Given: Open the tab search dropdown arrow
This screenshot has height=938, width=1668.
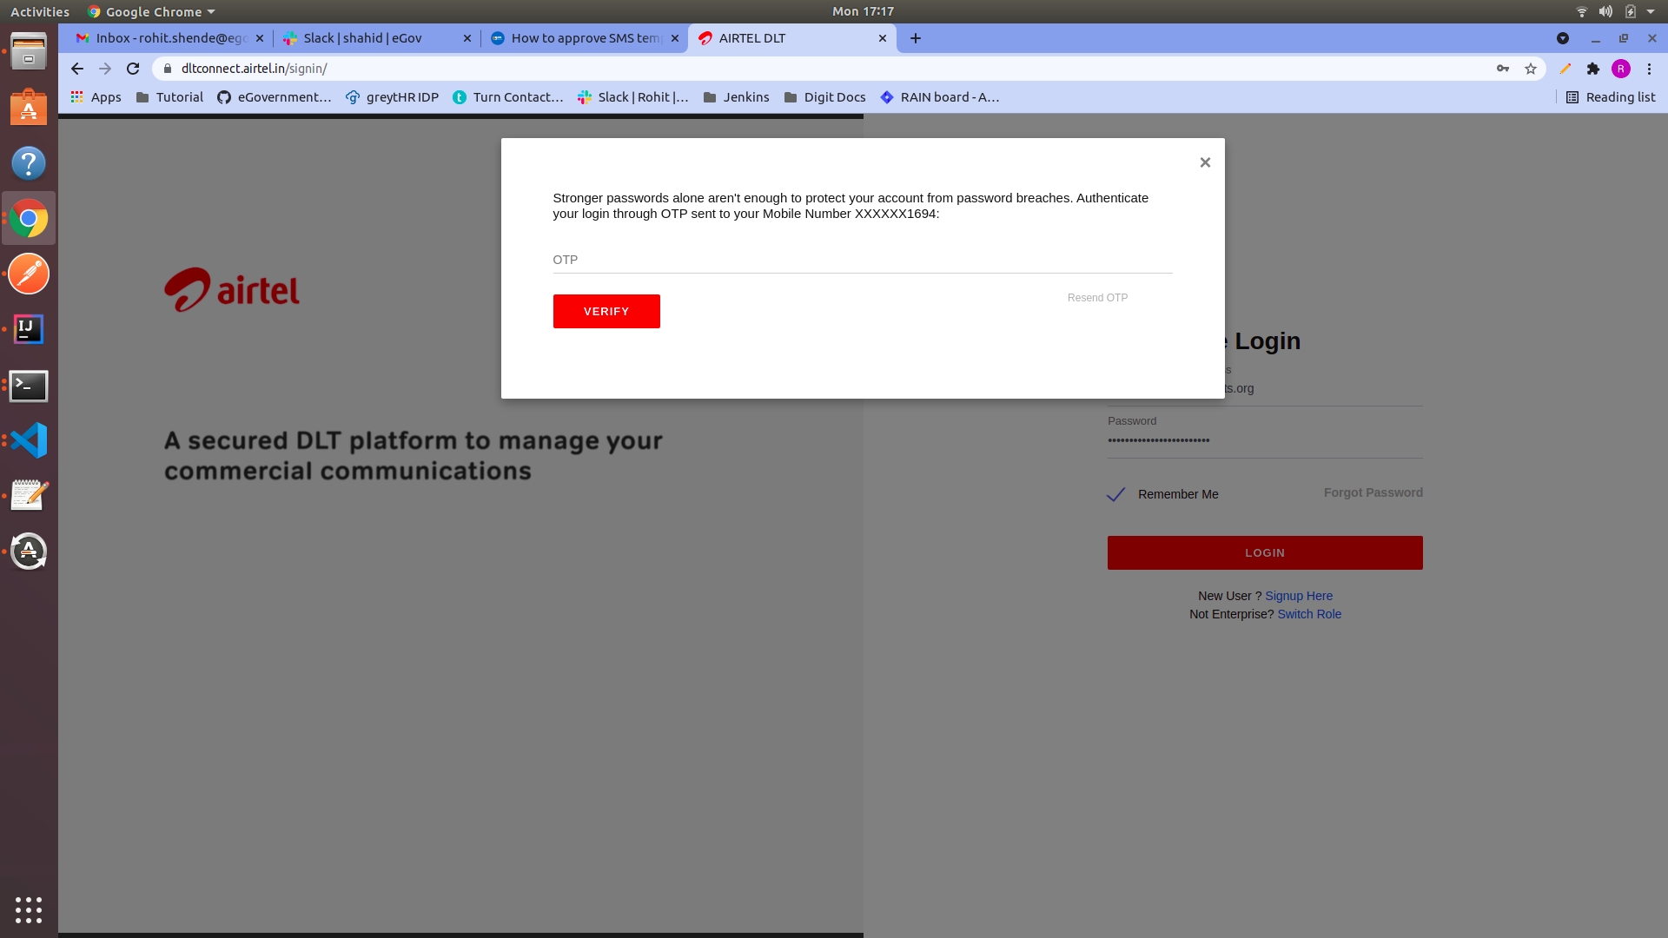Looking at the screenshot, I should [x=1562, y=38].
